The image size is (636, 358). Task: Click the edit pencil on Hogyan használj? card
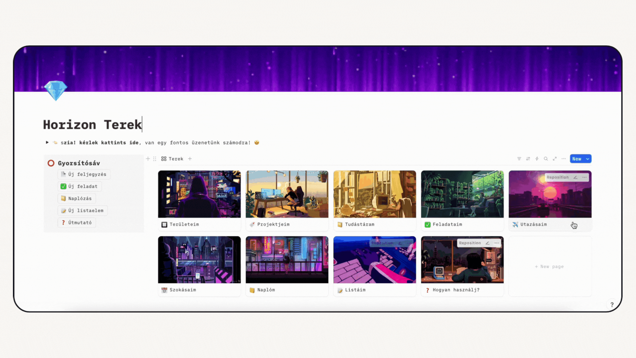(x=488, y=243)
